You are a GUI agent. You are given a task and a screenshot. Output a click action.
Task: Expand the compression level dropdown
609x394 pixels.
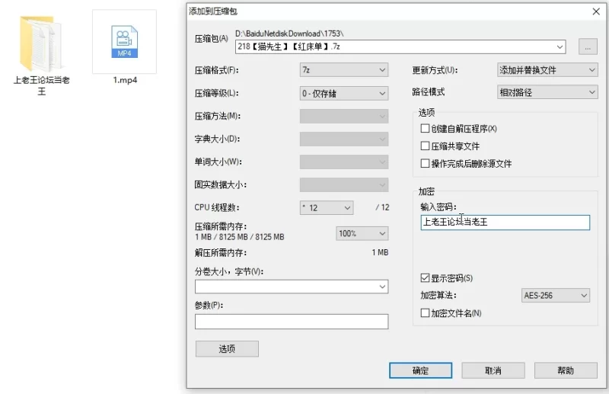pos(344,93)
